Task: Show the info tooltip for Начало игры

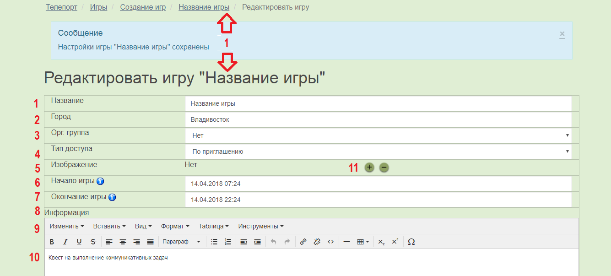Action: [x=100, y=181]
